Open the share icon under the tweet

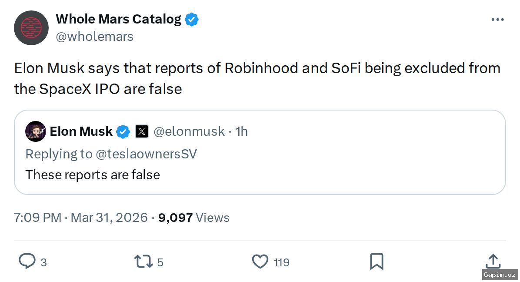click(x=493, y=262)
